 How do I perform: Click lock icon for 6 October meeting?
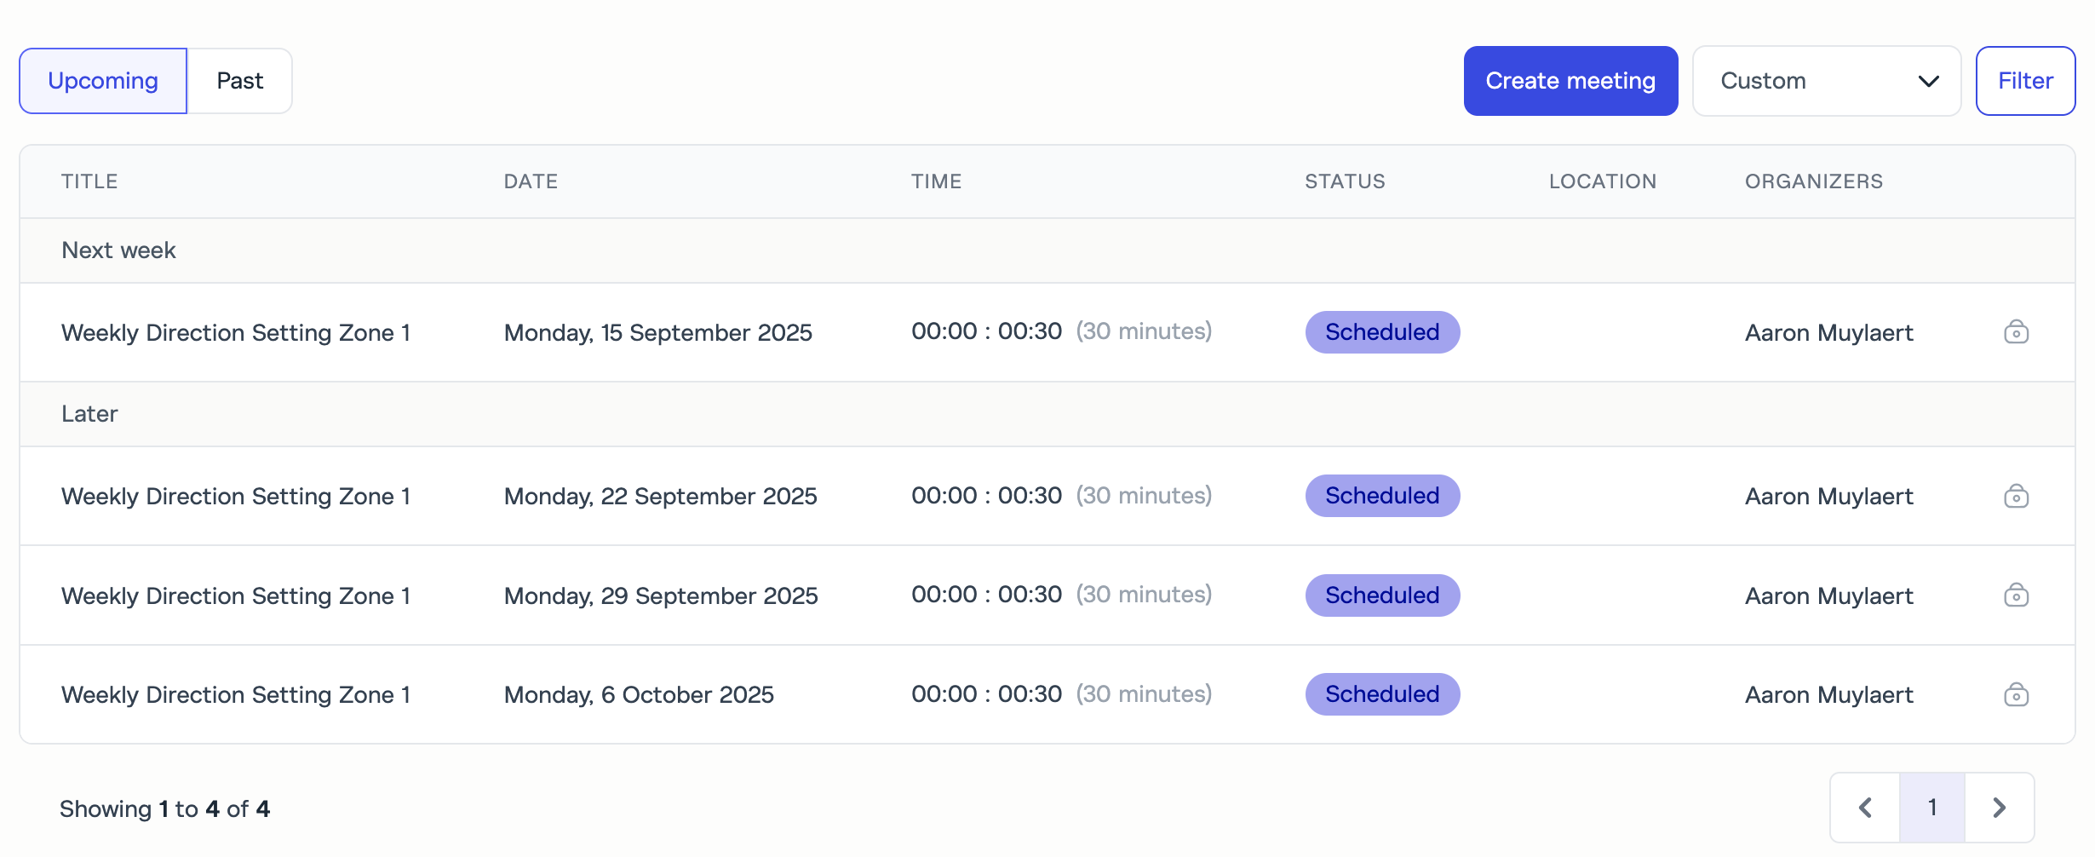(x=2016, y=694)
